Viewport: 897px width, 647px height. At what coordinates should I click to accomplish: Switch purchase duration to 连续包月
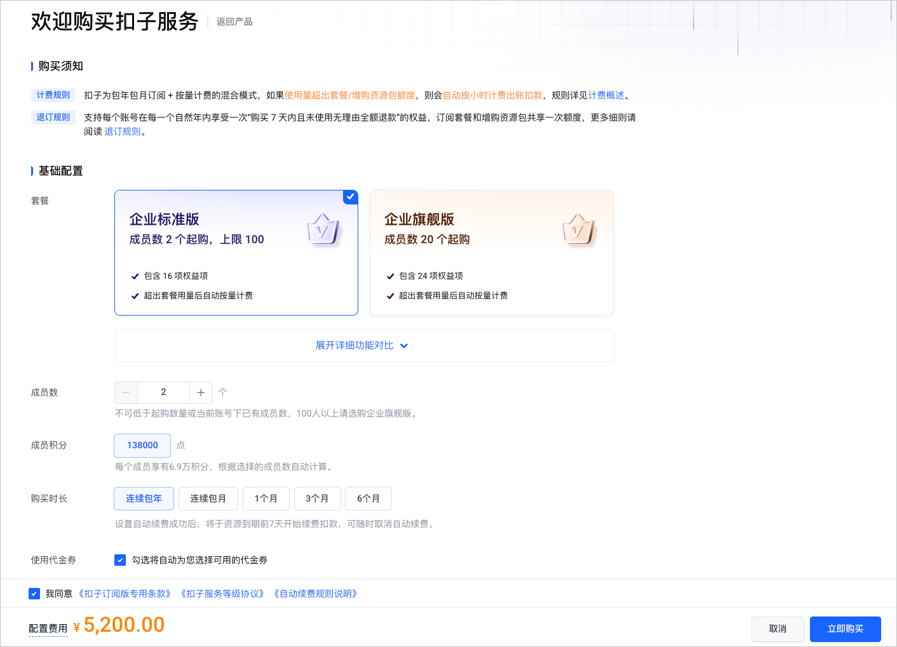coord(208,498)
